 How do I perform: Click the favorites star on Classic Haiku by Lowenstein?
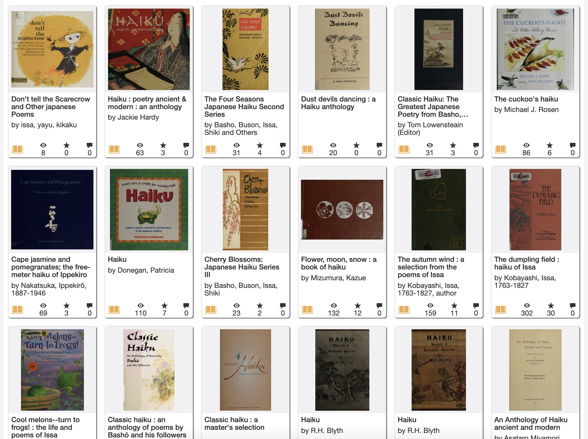pos(453,145)
